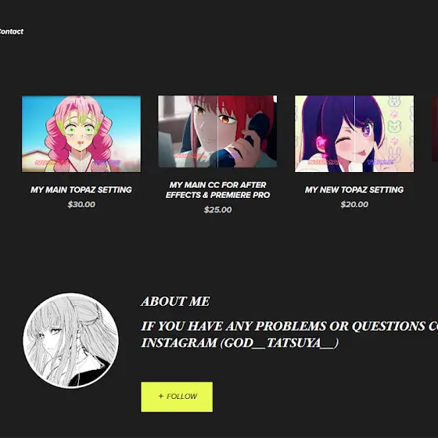Click the circular manga profile avatar

(x=70, y=340)
